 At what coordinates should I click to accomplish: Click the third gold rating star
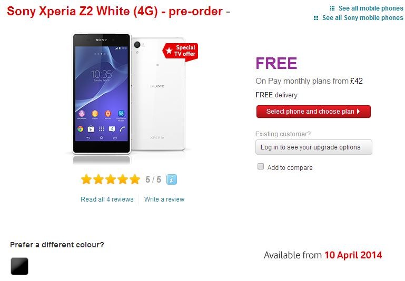[x=111, y=179]
